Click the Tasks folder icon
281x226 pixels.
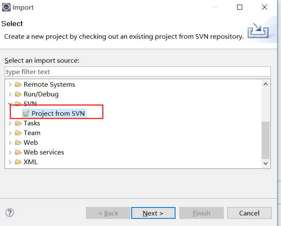18,123
